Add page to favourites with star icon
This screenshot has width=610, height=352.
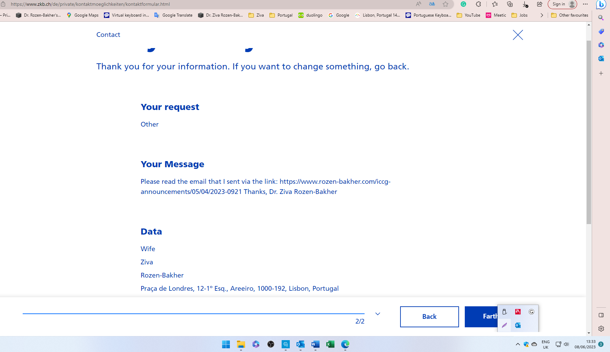(x=445, y=4)
